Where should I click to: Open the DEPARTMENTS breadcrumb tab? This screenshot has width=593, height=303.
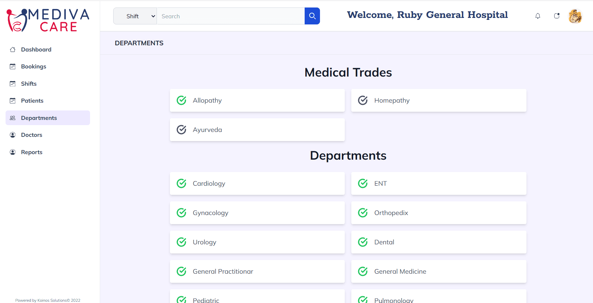pos(139,43)
